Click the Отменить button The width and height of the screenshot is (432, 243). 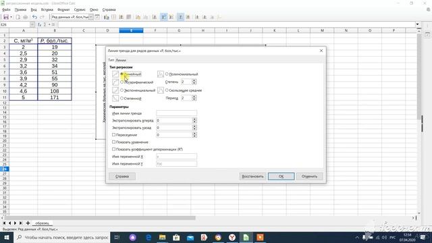[309, 176]
